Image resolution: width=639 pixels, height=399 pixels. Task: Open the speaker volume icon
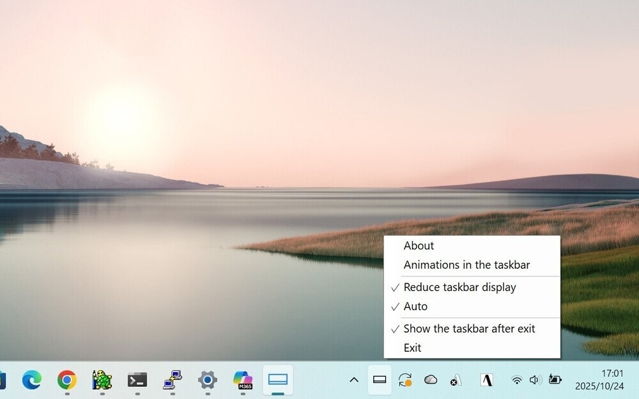pos(535,380)
